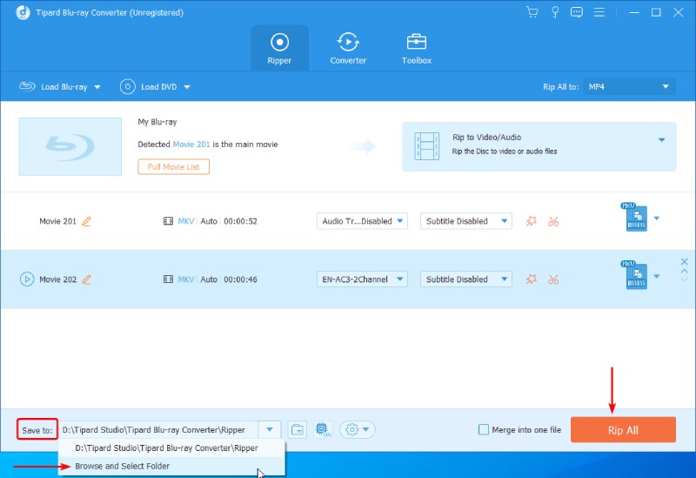Image resolution: width=696 pixels, height=478 pixels.
Task: Open Movie 202 Subtitle Disabled dropdown
Action: tap(466, 279)
